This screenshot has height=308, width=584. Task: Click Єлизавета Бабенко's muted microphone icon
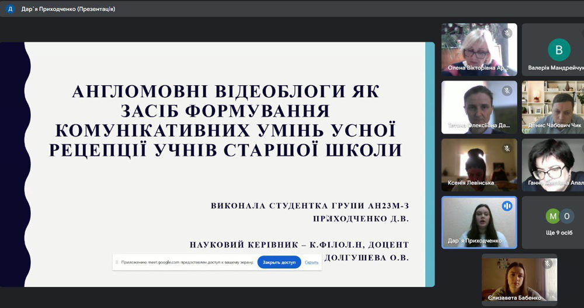coord(547,264)
